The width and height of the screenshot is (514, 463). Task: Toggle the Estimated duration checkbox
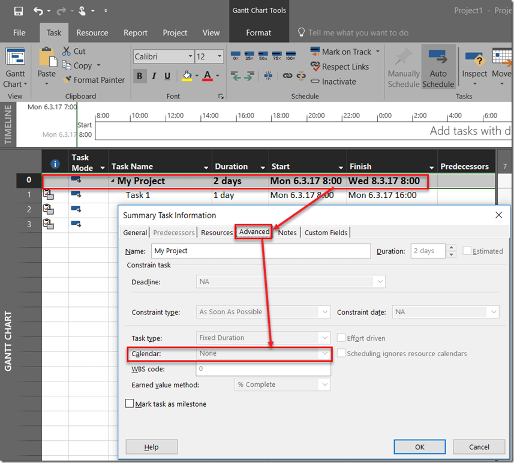[x=467, y=251]
